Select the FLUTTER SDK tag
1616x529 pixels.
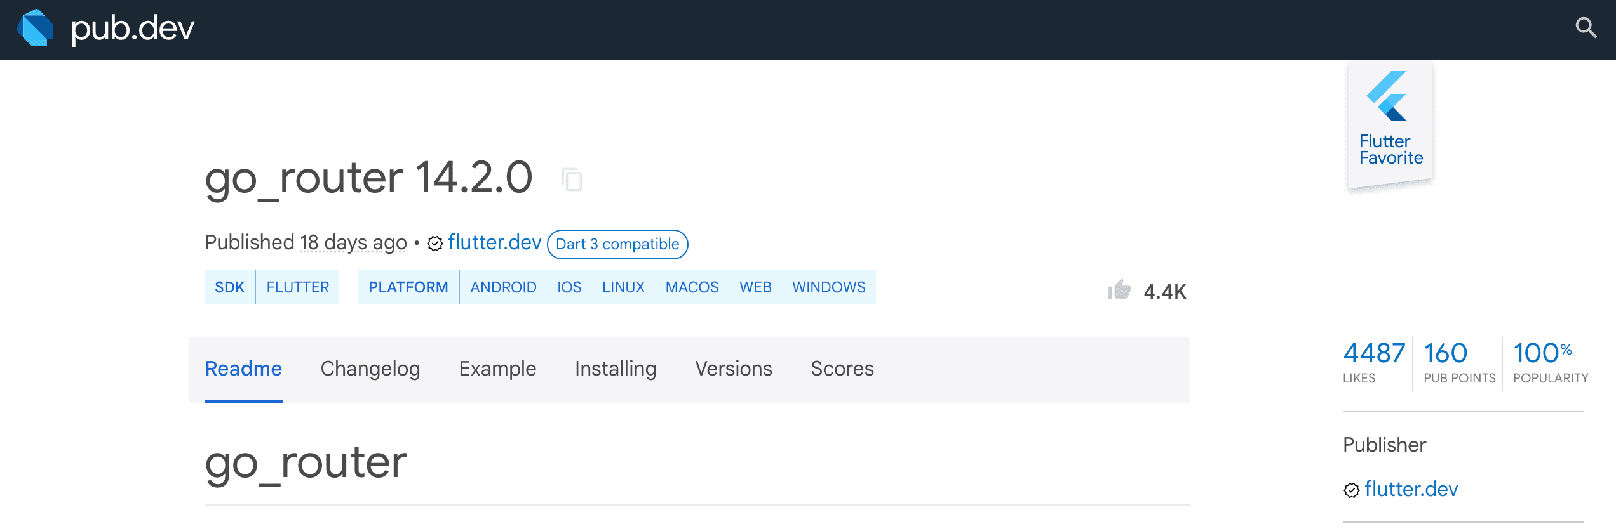coord(297,287)
